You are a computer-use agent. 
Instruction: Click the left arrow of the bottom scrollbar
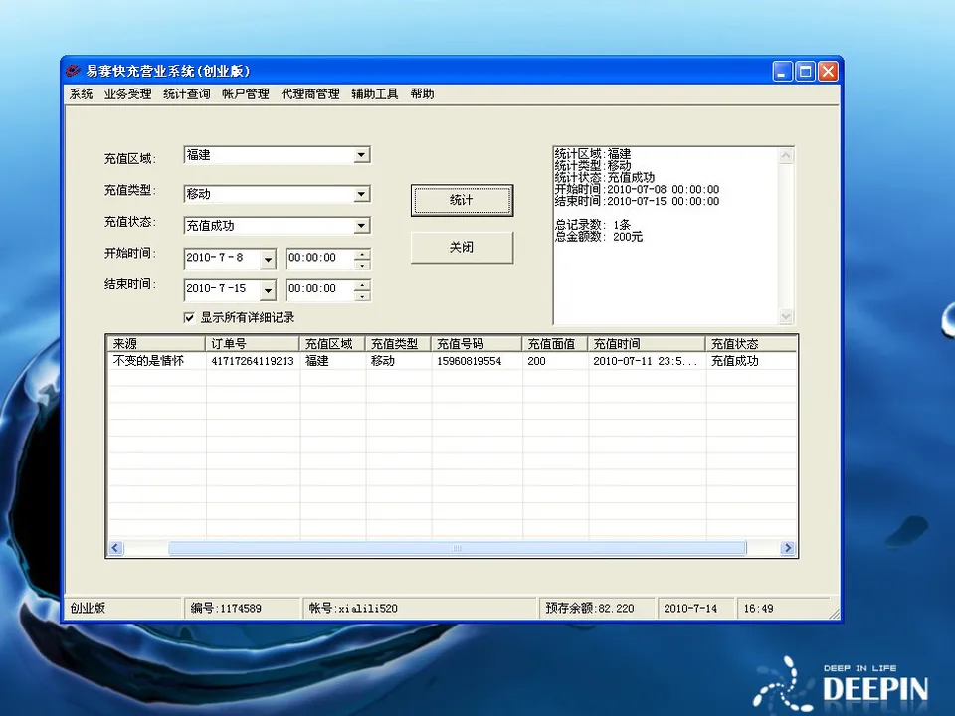click(115, 547)
